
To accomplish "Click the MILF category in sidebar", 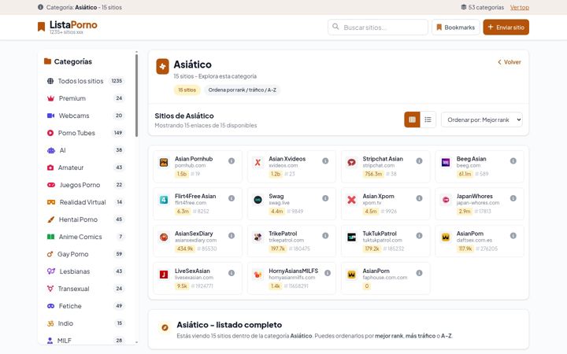I will pyautogui.click(x=85, y=341).
